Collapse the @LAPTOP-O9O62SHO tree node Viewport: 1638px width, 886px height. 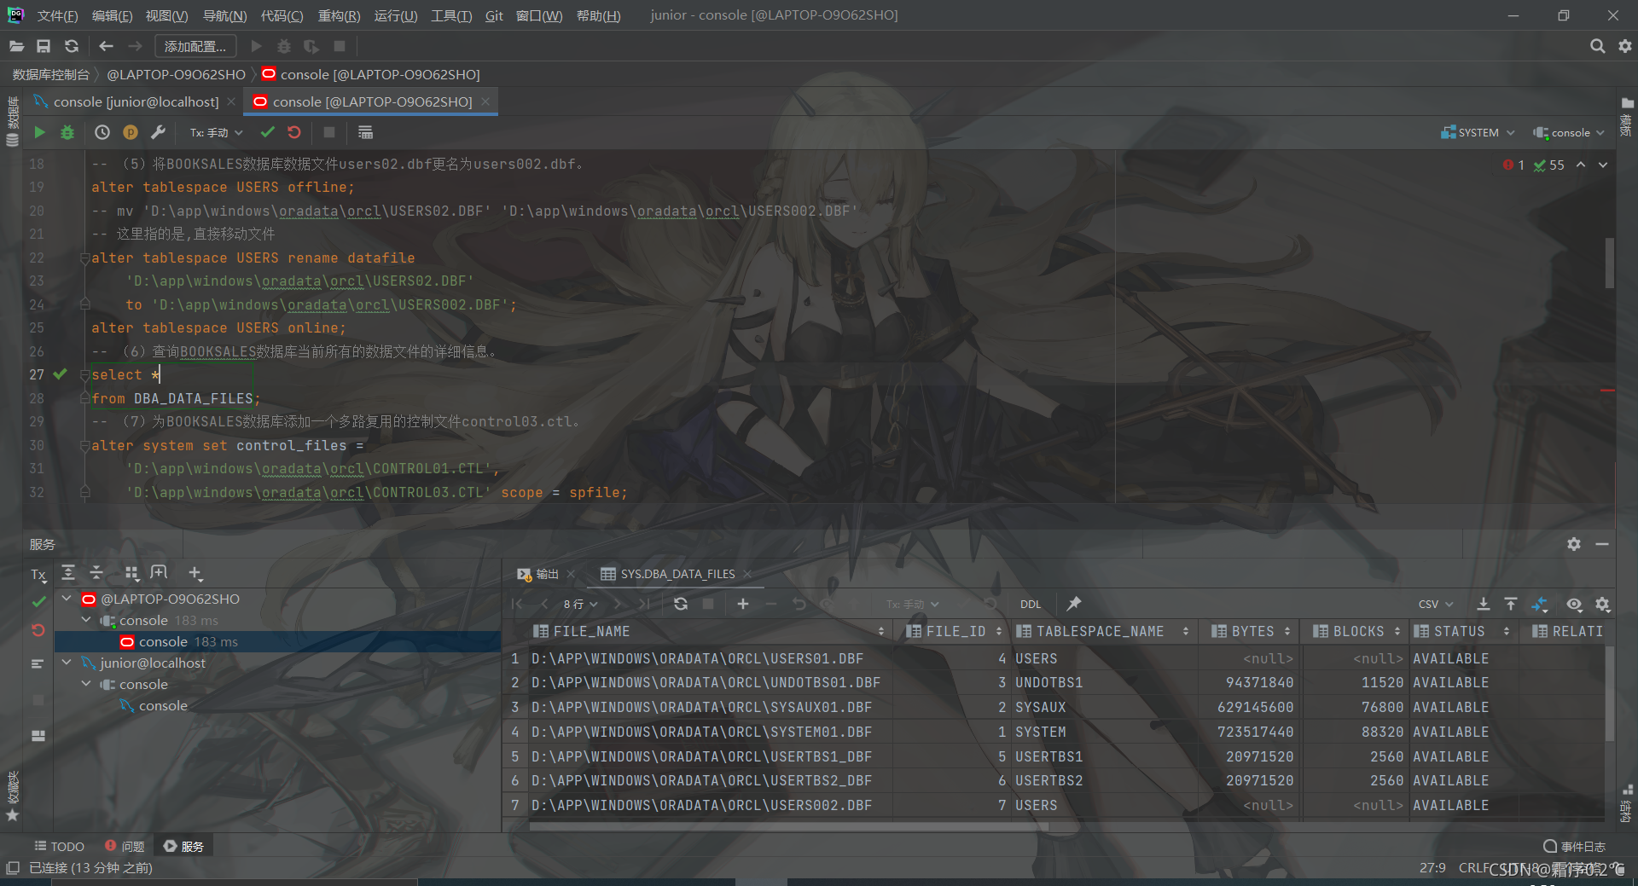(x=67, y=599)
